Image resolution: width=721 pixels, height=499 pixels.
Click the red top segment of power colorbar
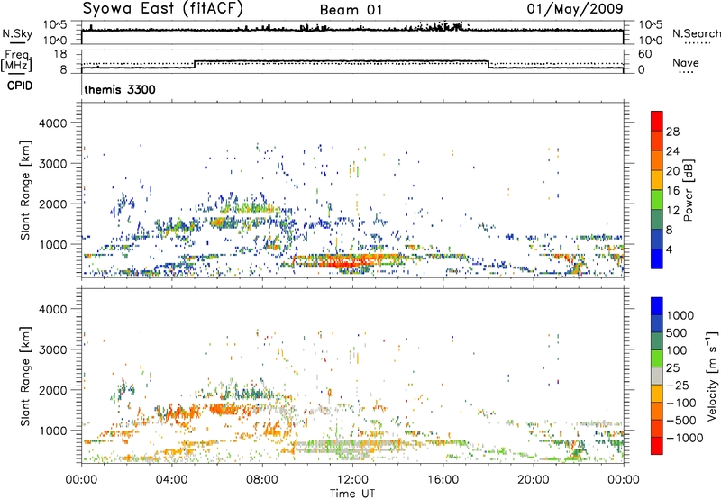[657, 122]
